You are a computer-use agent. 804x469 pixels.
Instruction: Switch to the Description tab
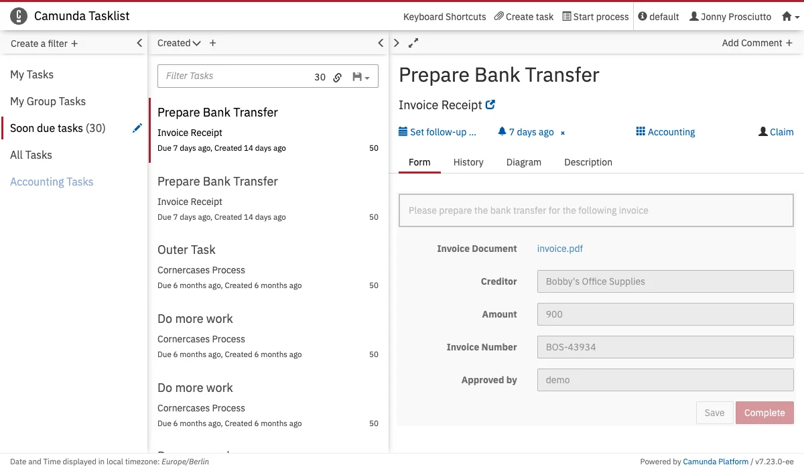tap(588, 162)
